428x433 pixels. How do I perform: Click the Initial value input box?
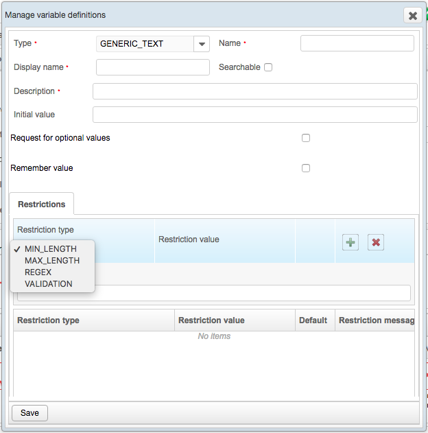click(x=255, y=115)
